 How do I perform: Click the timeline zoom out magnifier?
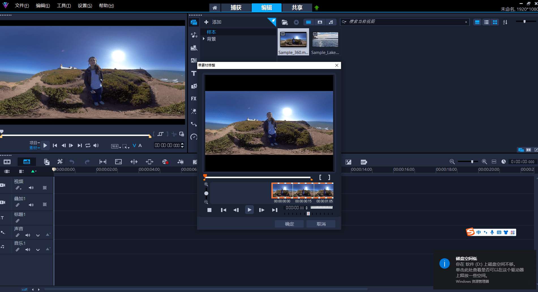pyautogui.click(x=452, y=162)
